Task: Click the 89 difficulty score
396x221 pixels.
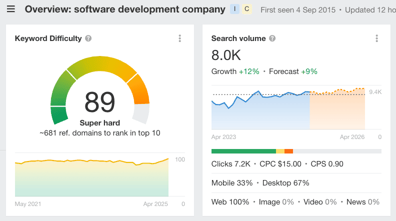Action: pos(99,102)
